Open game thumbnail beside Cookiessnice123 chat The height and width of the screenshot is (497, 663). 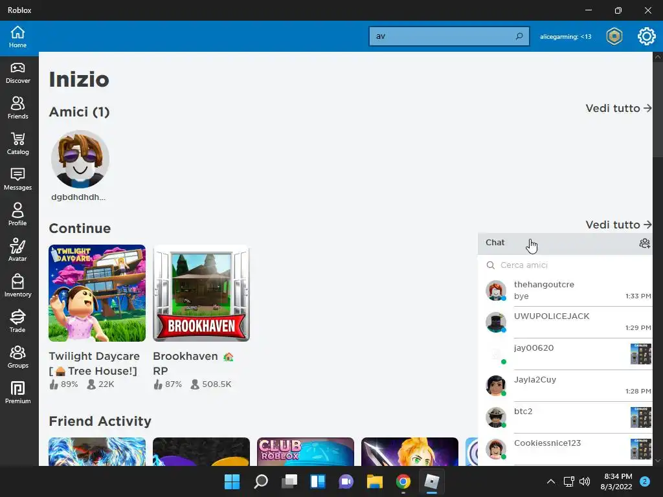coord(640,449)
